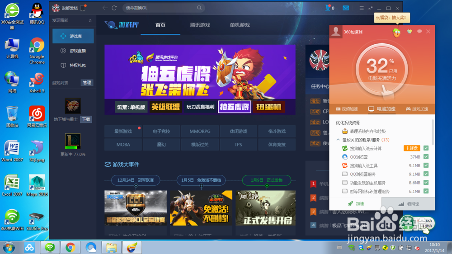Click the 最新游戏 category button
The width and height of the screenshot is (452, 254).
click(x=123, y=132)
